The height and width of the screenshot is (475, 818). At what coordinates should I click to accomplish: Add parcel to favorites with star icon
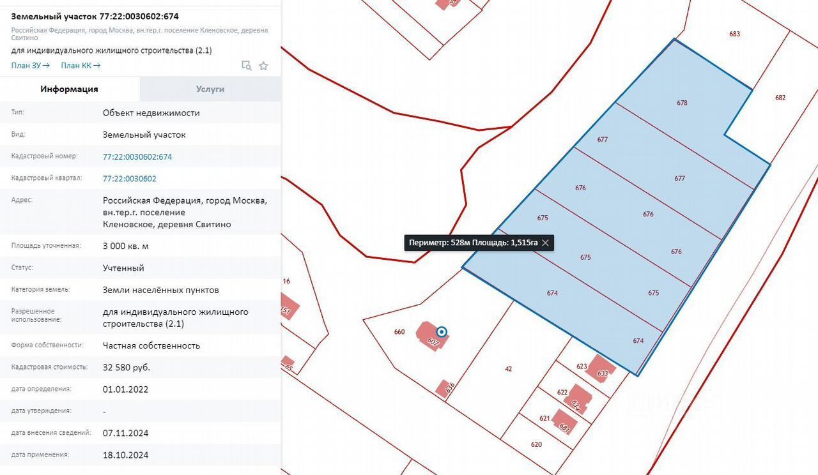tap(263, 66)
